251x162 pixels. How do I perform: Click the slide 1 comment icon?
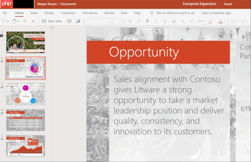click(x=2, y=36)
